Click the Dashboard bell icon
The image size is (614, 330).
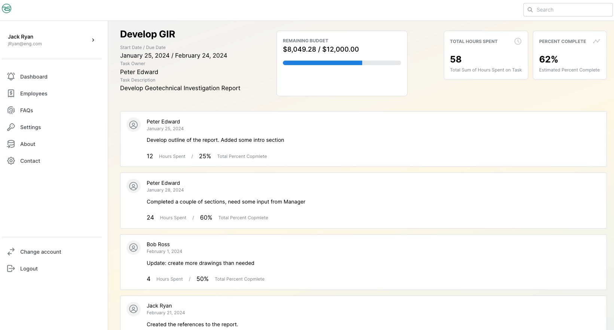pyautogui.click(x=11, y=76)
